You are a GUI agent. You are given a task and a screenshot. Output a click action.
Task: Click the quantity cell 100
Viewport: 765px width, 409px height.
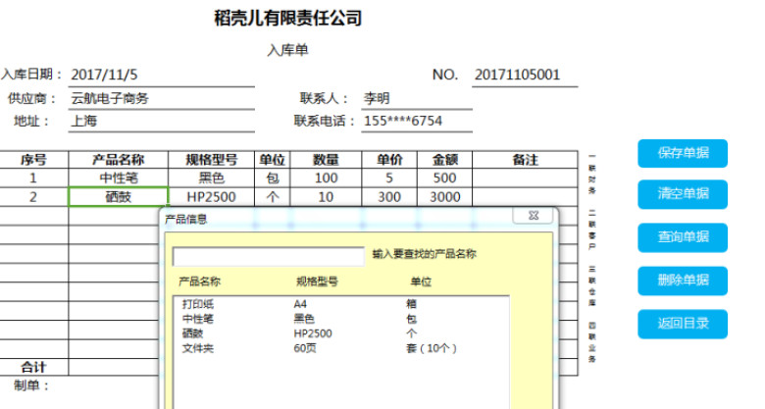tap(326, 179)
